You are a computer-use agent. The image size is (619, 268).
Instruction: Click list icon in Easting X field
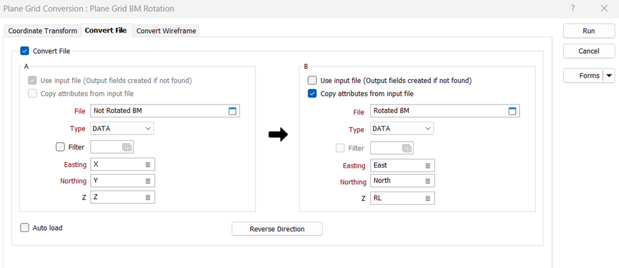pos(147,164)
